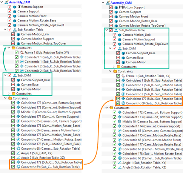
Task: Collapse Sub_Rotation Table node in left tree
Action: [5, 29]
